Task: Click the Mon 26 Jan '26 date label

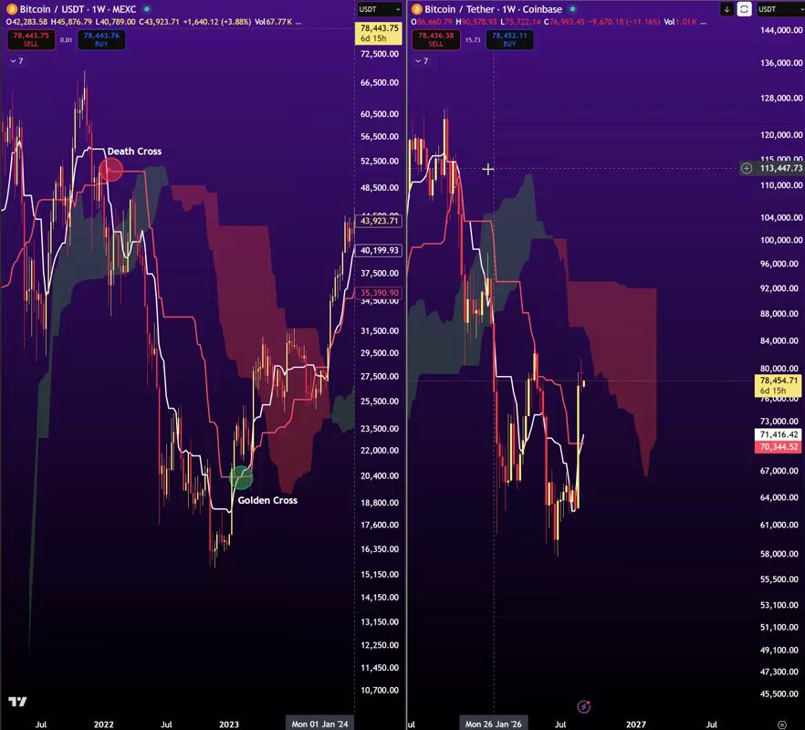Action: 494,724
